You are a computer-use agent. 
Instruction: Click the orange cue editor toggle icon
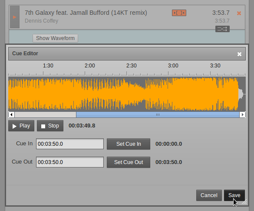[179, 13]
